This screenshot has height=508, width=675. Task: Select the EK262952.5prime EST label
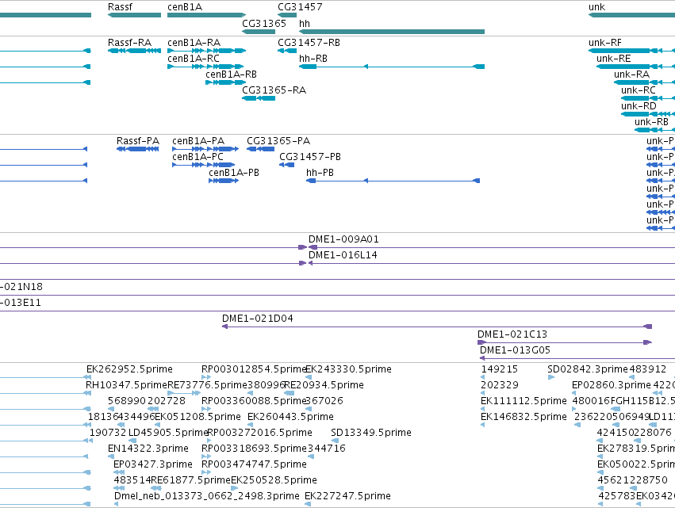click(129, 369)
